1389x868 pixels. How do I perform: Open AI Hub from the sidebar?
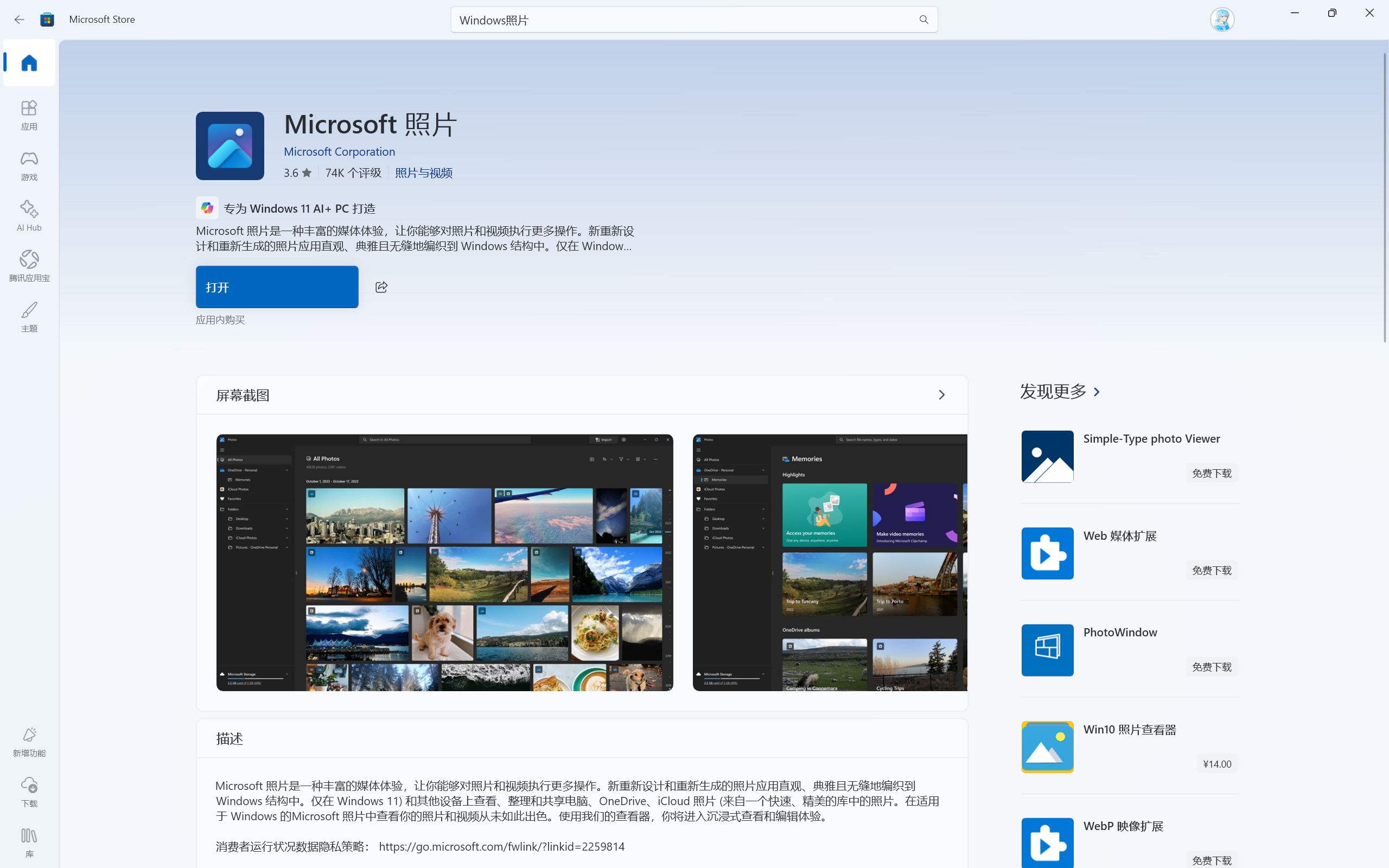click(x=29, y=216)
